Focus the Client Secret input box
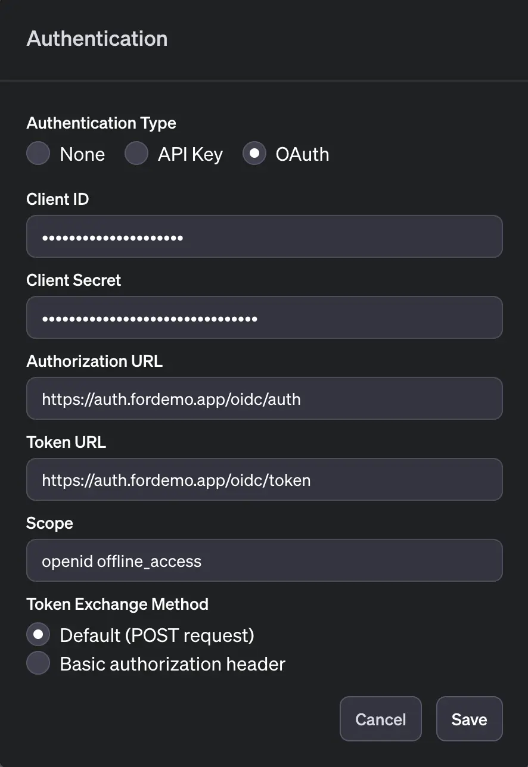Image resolution: width=528 pixels, height=767 pixels. tap(264, 317)
